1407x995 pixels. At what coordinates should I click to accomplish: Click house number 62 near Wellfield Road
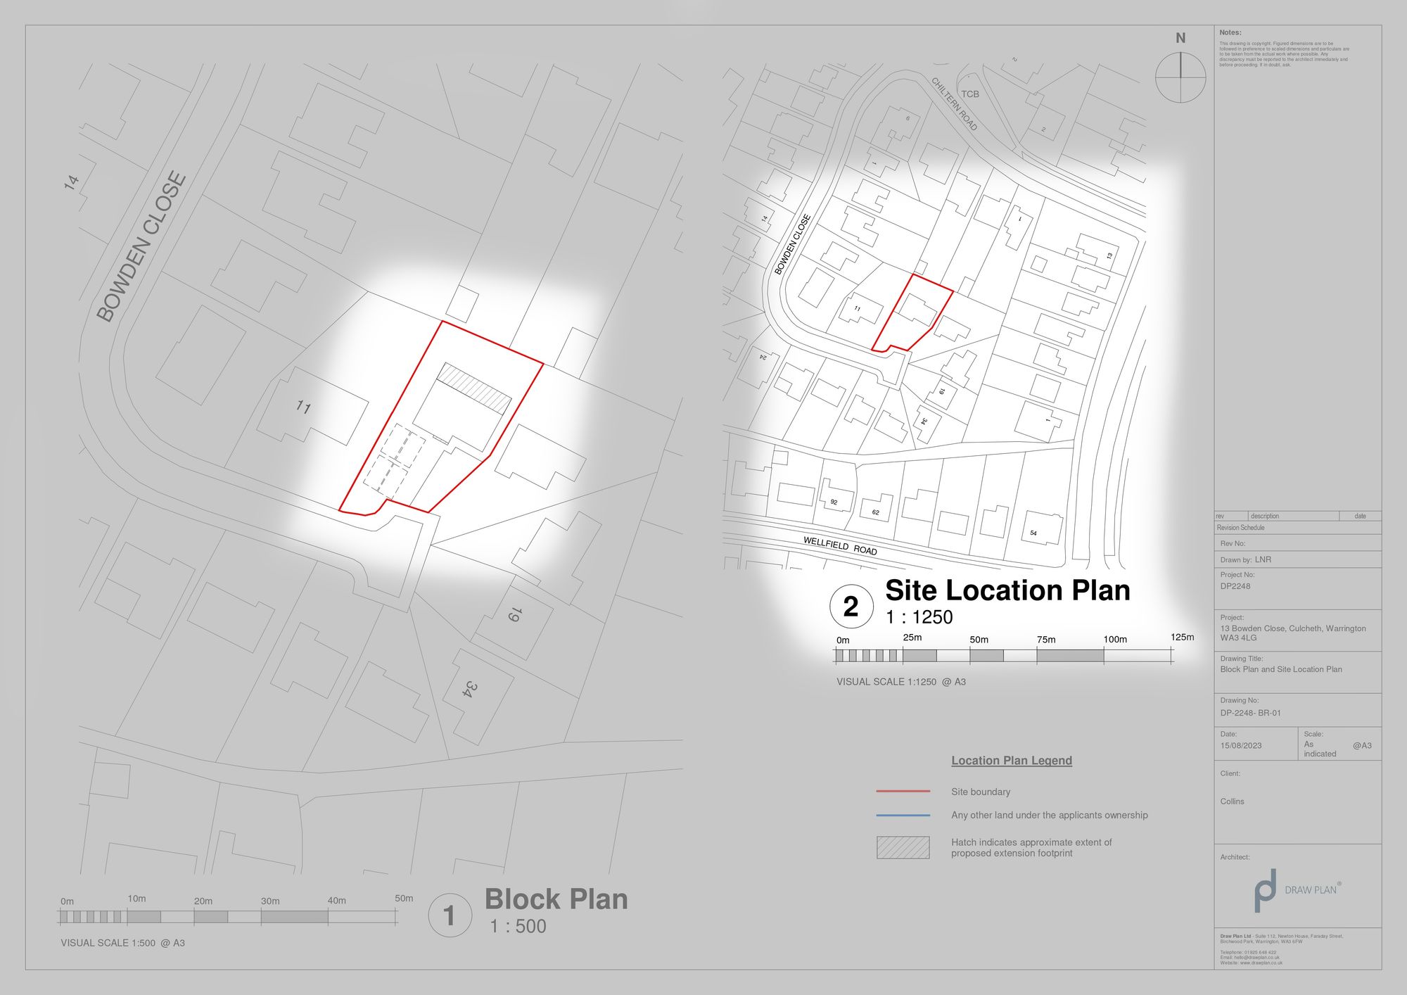coord(876,512)
